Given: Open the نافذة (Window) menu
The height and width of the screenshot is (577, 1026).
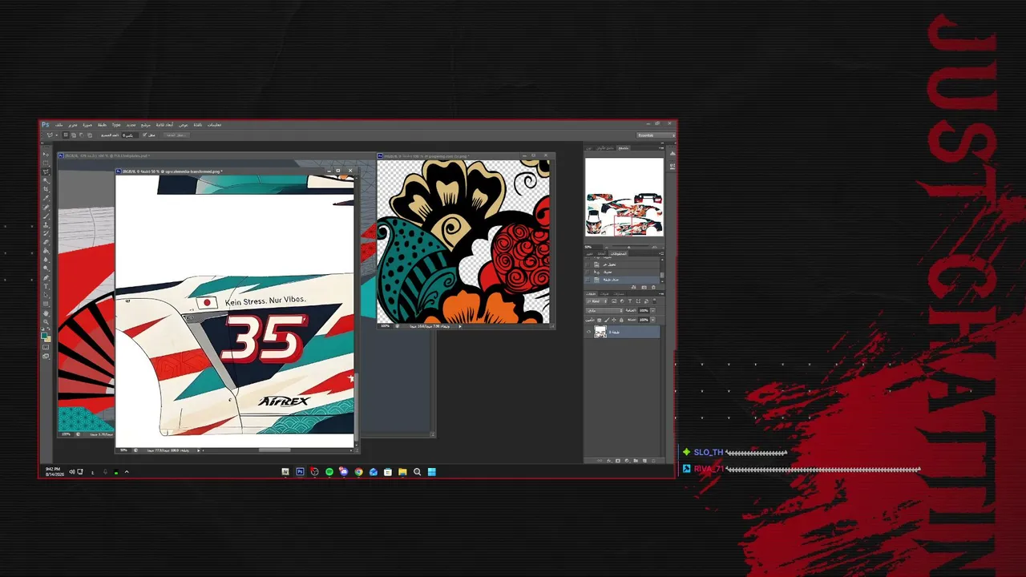Looking at the screenshot, I should [x=198, y=125].
